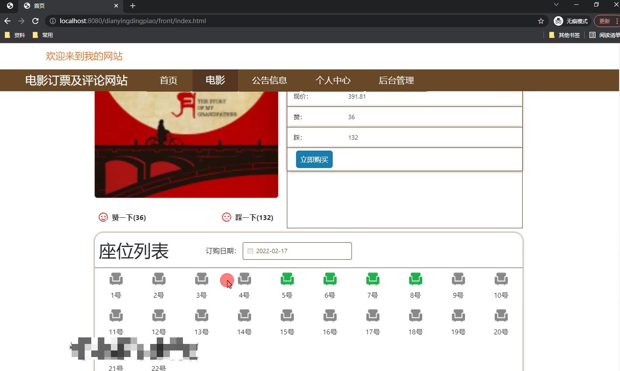
Task: Select seat 1号 icon
Action: 116,279
